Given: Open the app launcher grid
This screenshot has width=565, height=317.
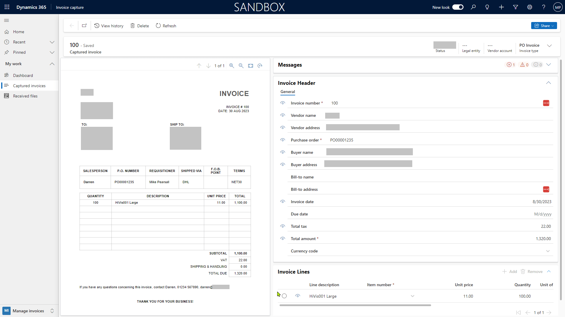Looking at the screenshot, I should click(6, 7).
